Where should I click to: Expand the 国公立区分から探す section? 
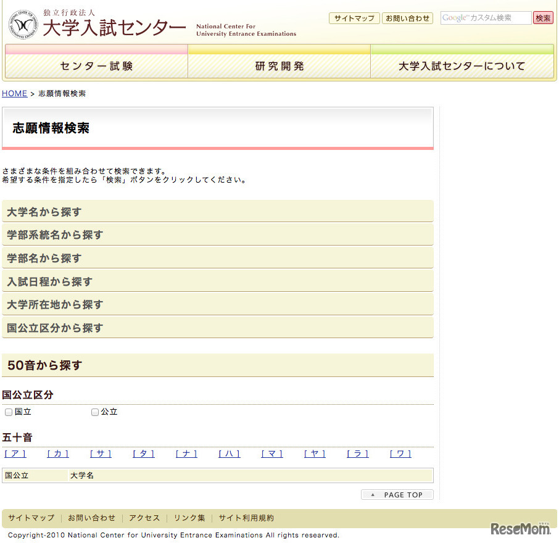point(217,328)
